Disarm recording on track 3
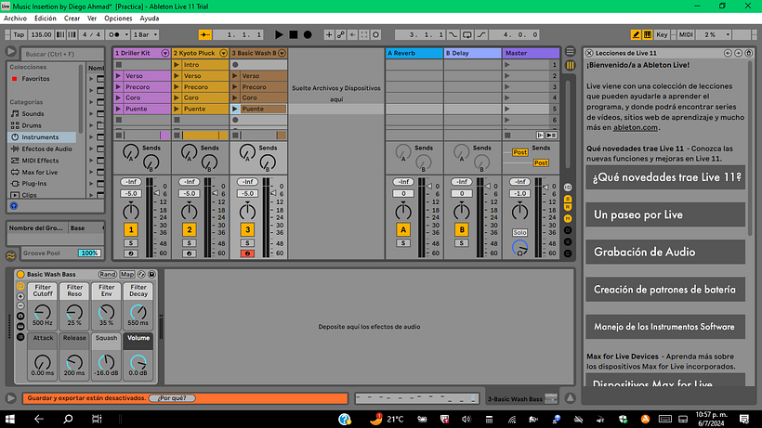762x428 pixels. point(247,253)
